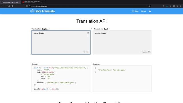Reload the LibreTranslate page
Viewport: 183px width, 103px height.
[x=9, y=6]
